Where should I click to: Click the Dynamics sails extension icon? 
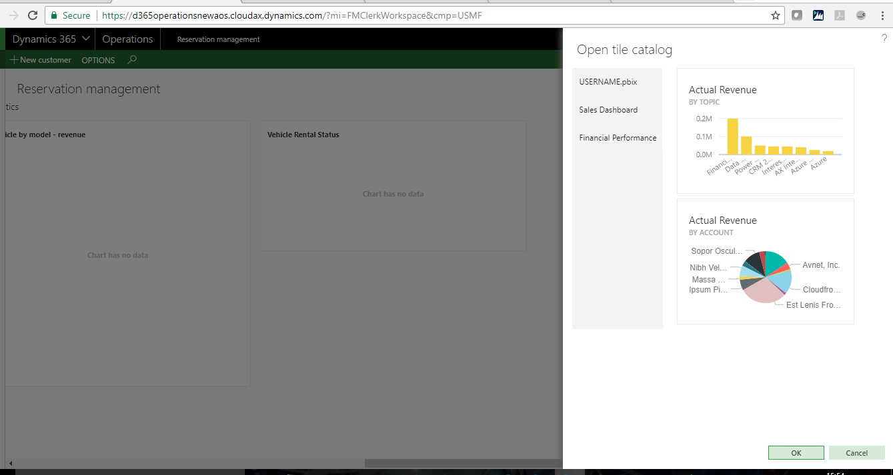(x=818, y=15)
